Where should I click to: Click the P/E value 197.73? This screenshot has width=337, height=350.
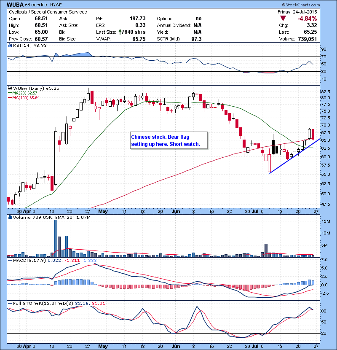(138, 19)
